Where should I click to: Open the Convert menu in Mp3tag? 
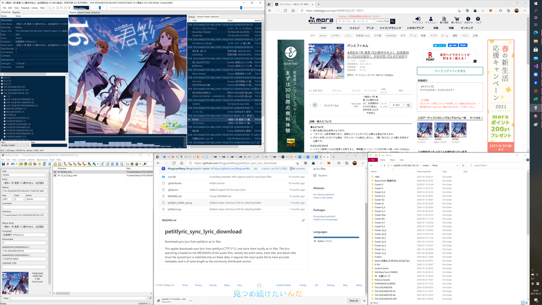pyautogui.click(x=22, y=160)
